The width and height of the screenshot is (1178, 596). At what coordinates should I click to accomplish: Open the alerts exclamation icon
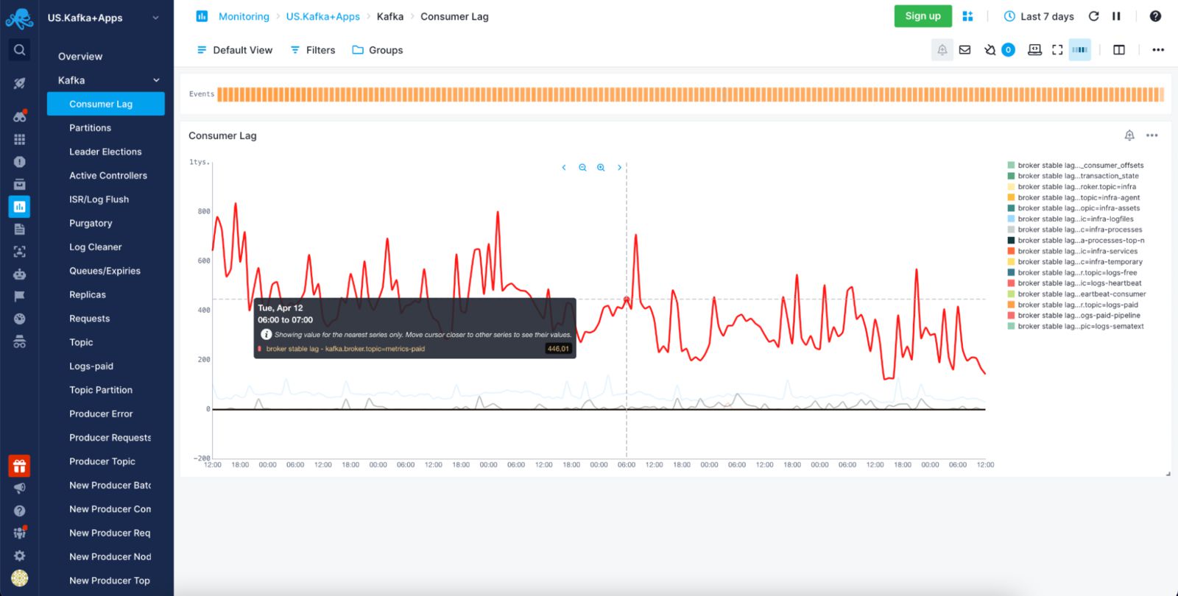click(x=20, y=162)
